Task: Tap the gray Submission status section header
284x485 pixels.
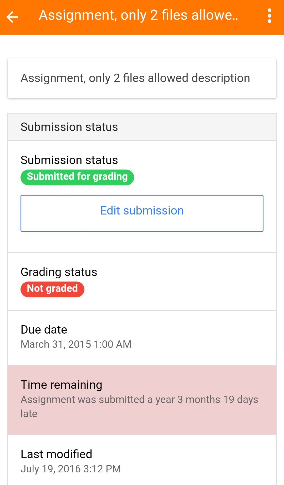Action: [x=142, y=127]
